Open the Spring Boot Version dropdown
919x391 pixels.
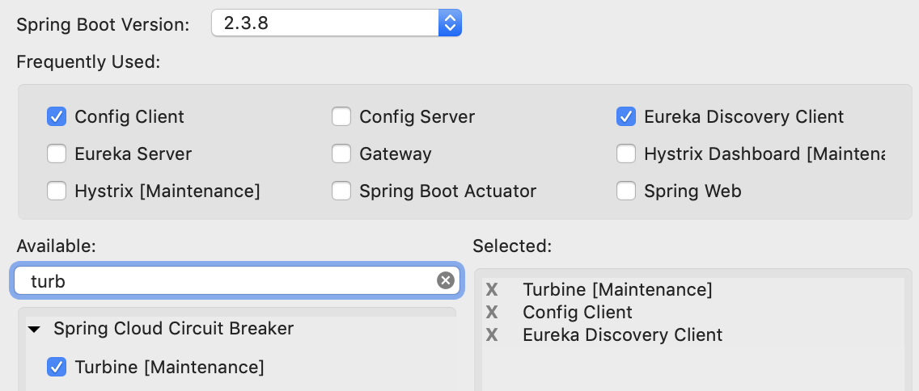tap(337, 23)
